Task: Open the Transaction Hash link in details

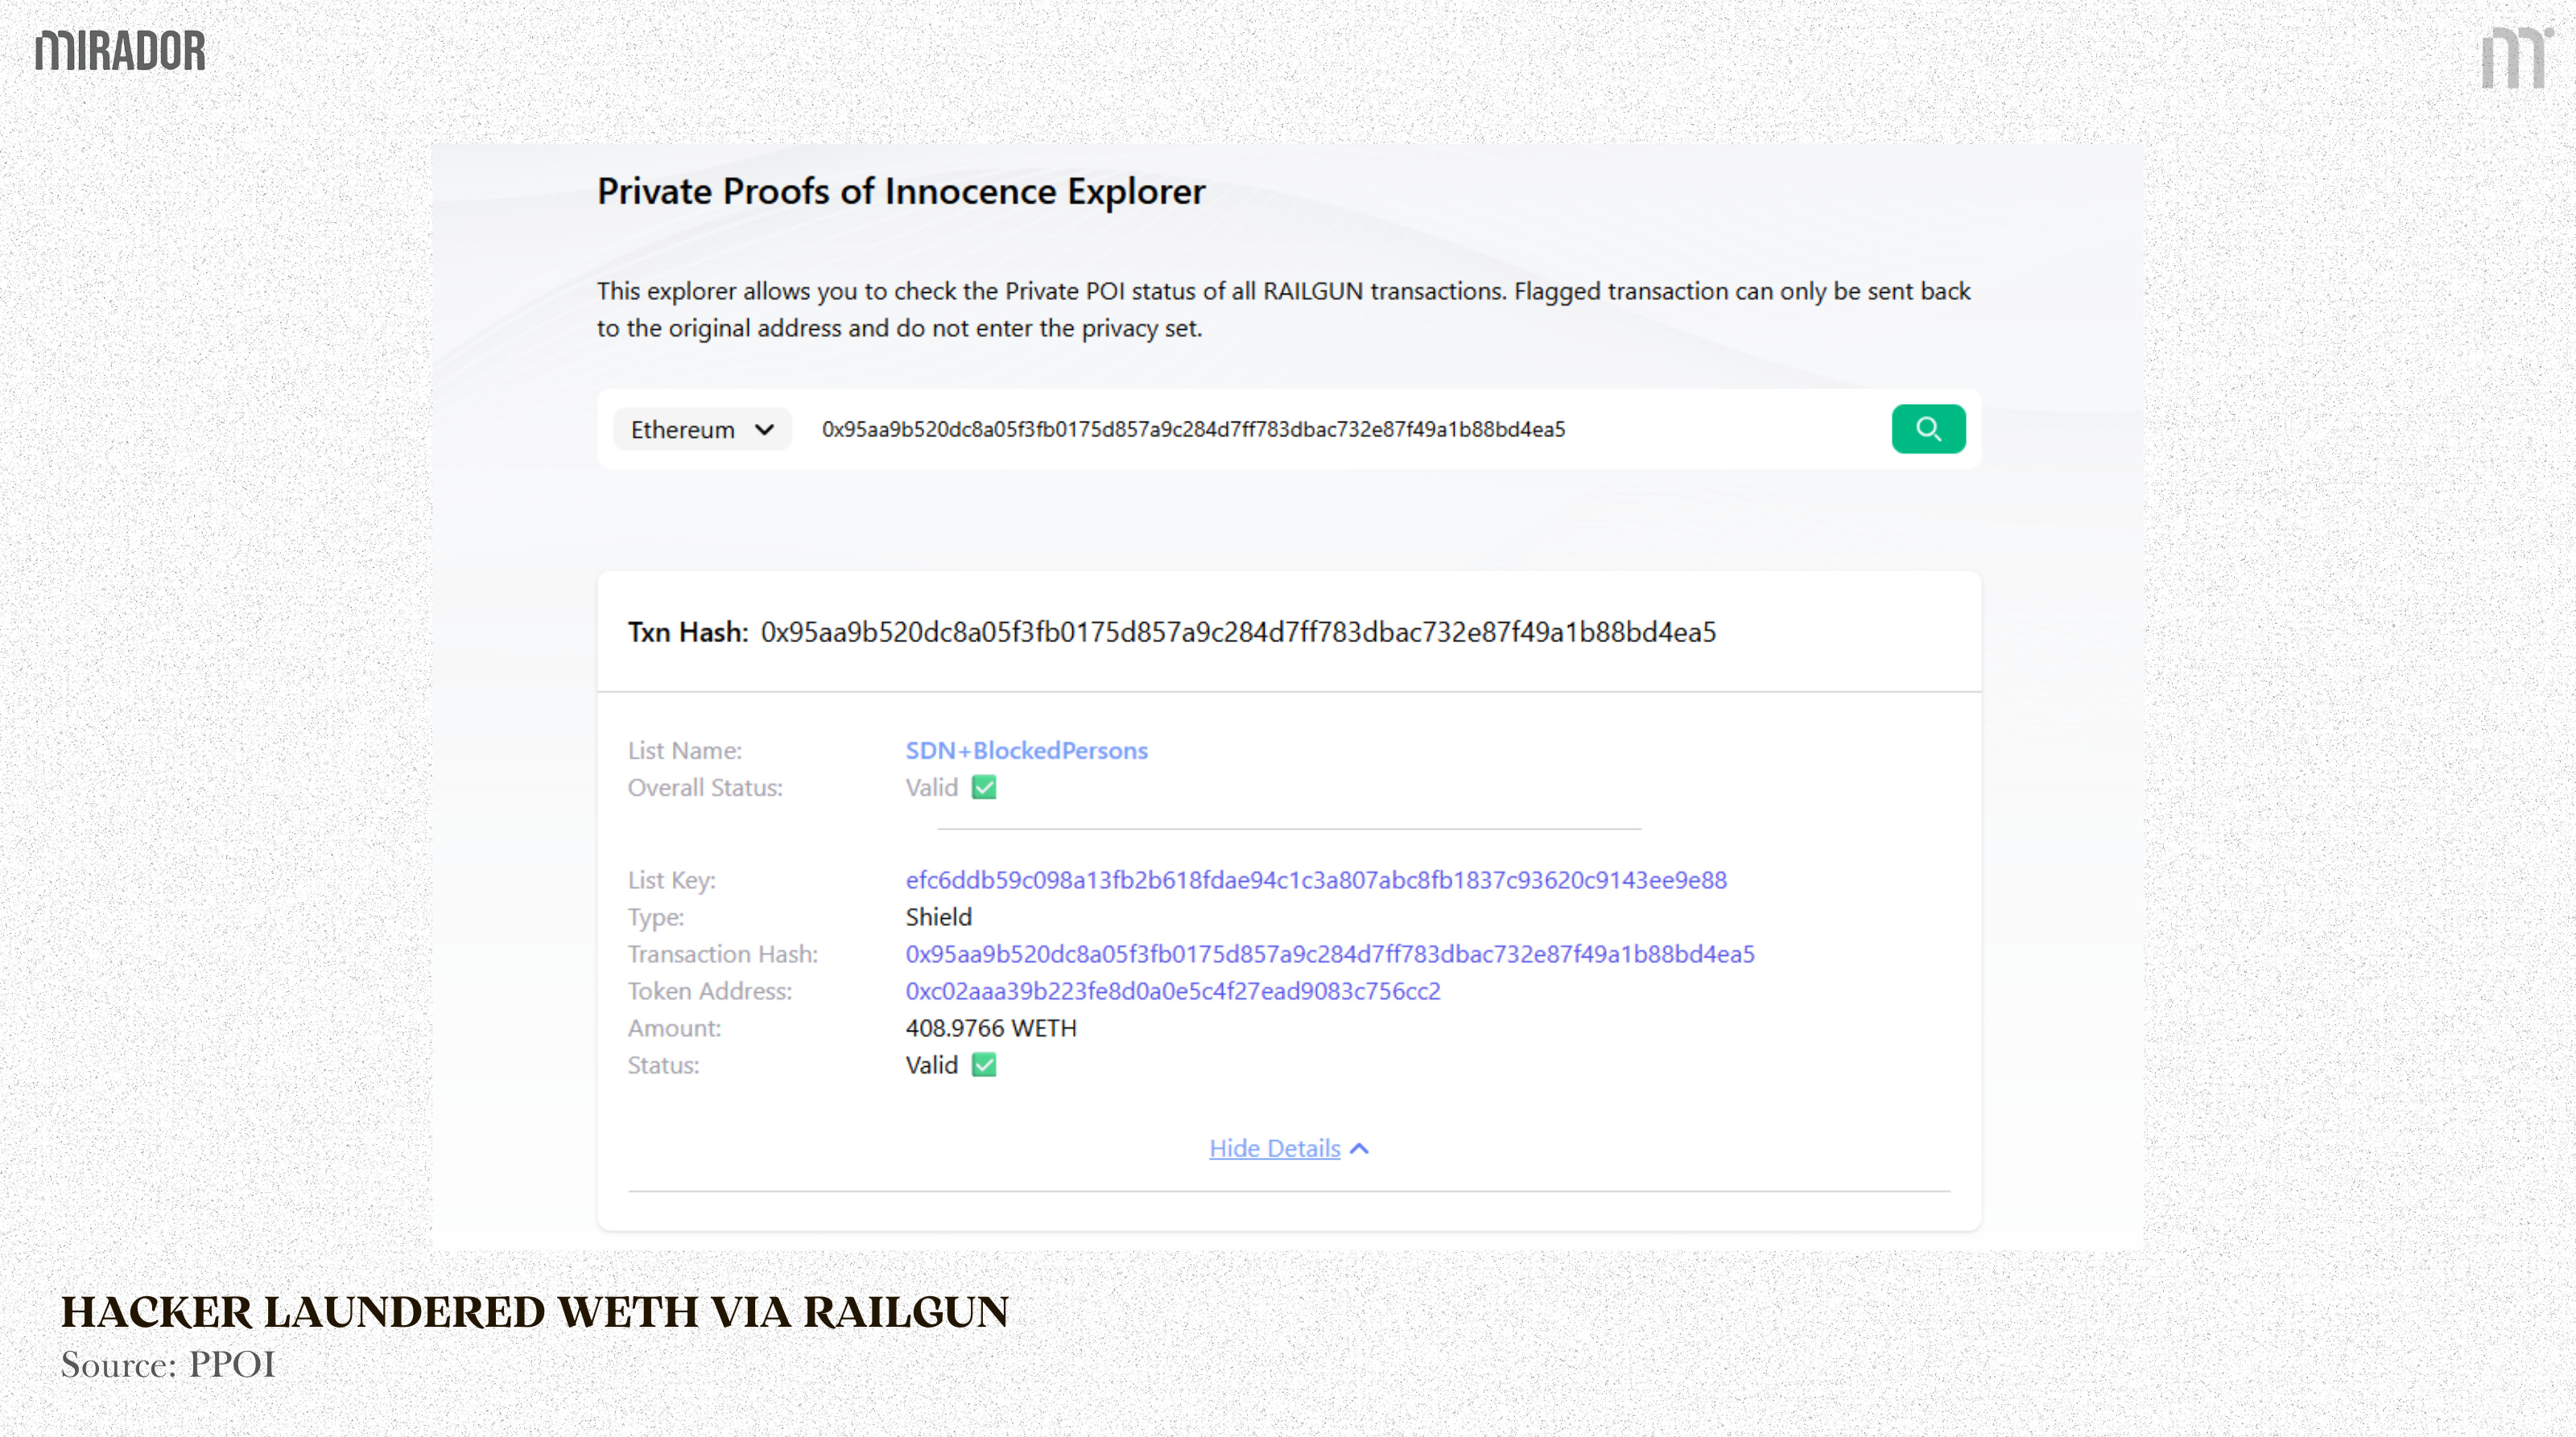Action: [1329, 954]
